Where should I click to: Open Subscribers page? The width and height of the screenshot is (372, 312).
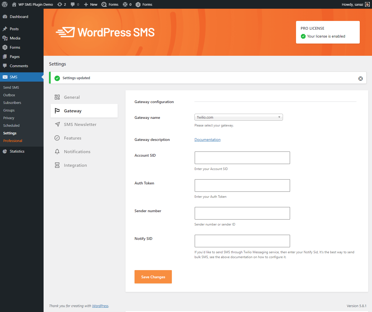click(12, 103)
